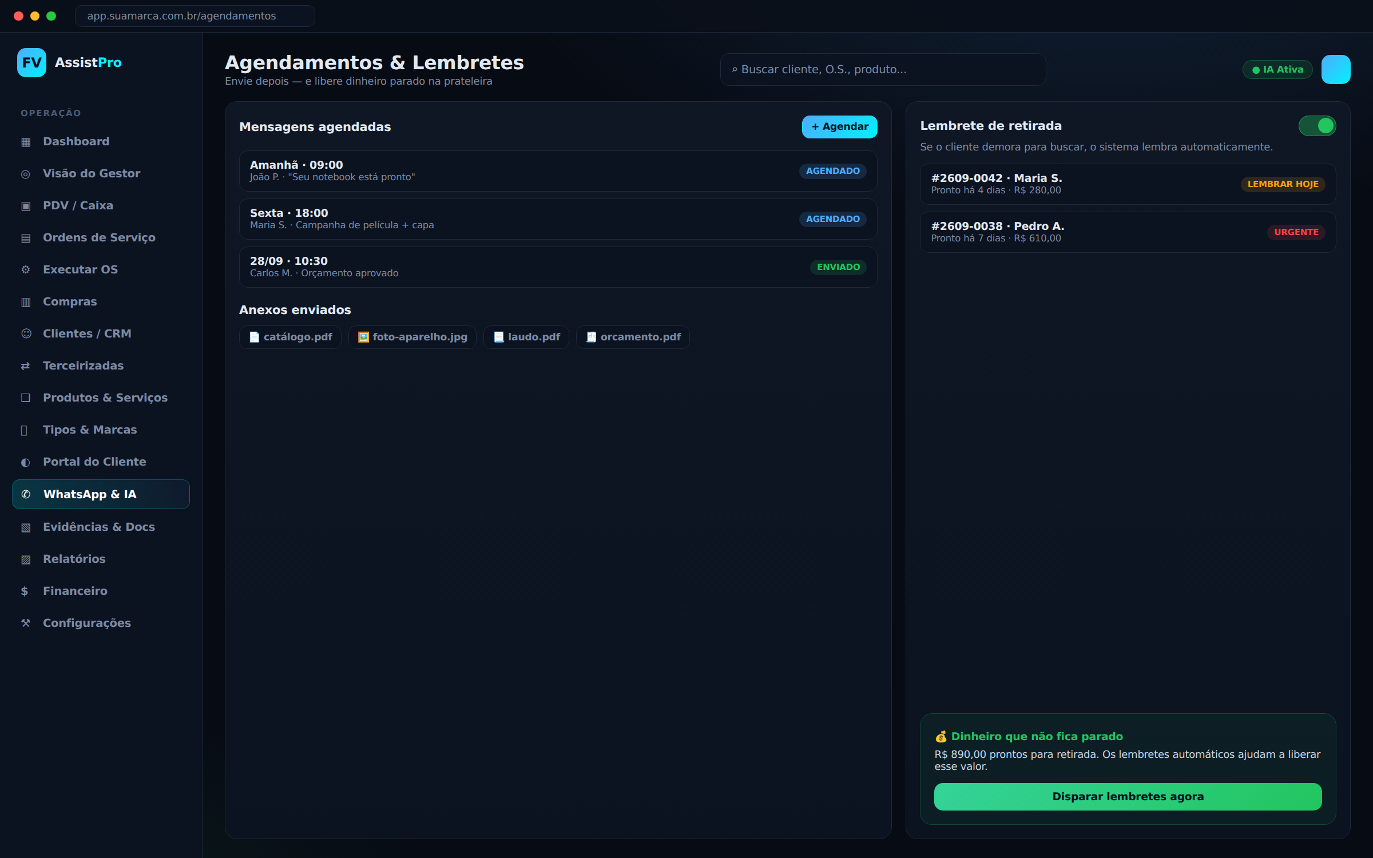Click the LEMBRAR HOJE badge
This screenshot has height=858, width=1373.
tap(1283, 184)
